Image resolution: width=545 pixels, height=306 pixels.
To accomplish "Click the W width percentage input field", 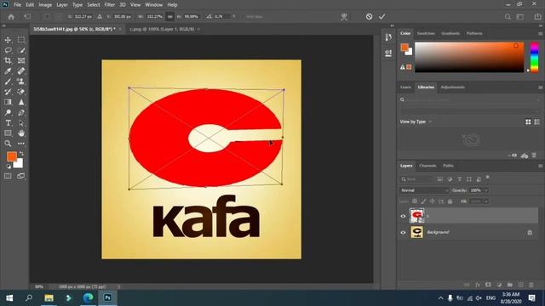I will 155,17.
